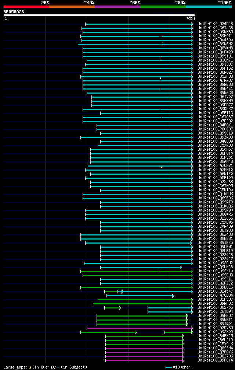Click 'UniRef100_B8B8B1'
Image resolution: width=235 pixels, height=370 pixels.
pyautogui.click(x=215, y=239)
